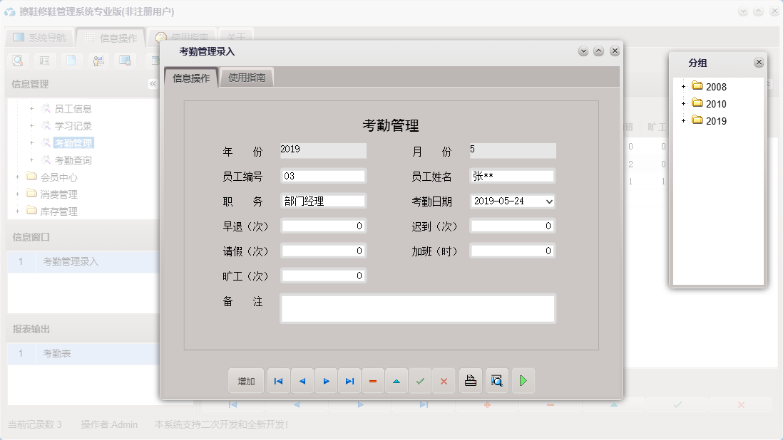Click inside the 备注 remarks field
Screen dimensions: 783x440
418,308
